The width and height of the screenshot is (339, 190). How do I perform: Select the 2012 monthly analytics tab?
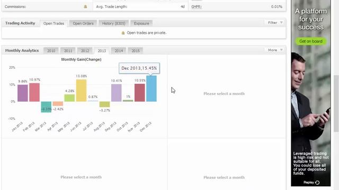tap(85, 51)
